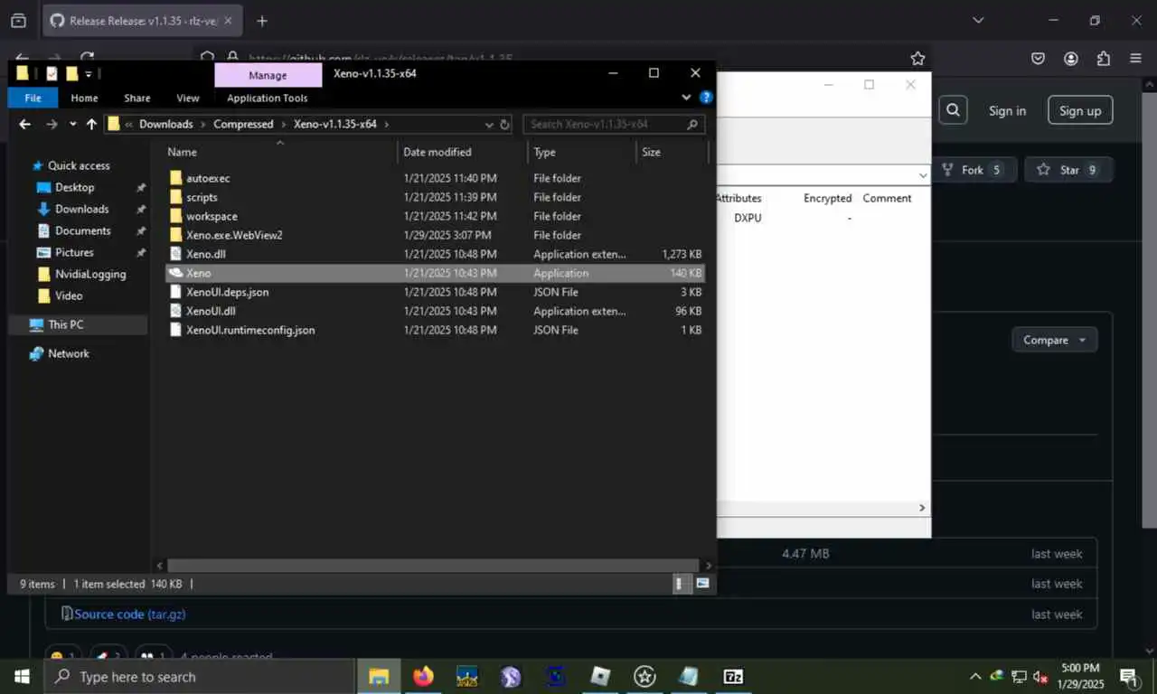Click the GitHub search icon button
Screen dimensions: 1157x694
point(953,110)
